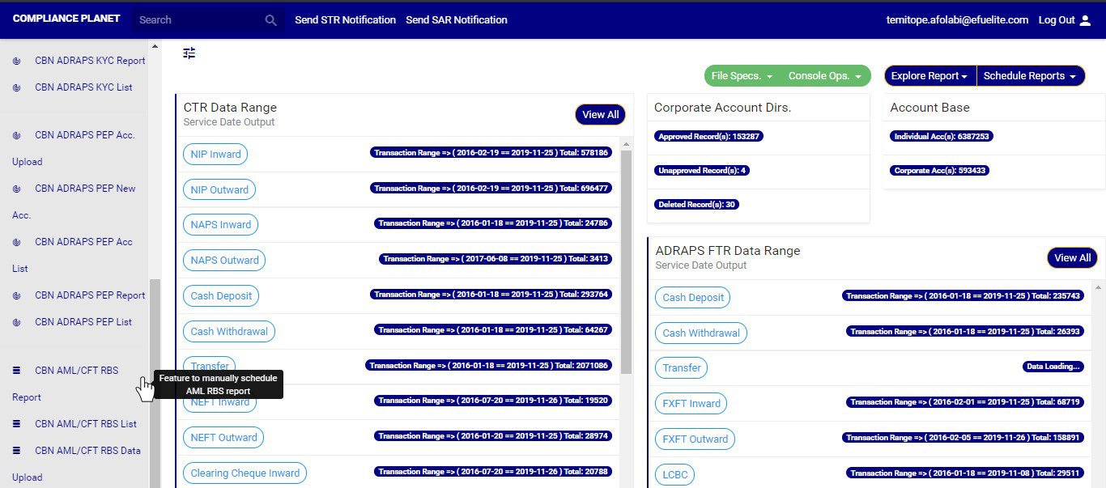The height and width of the screenshot is (488, 1106).
Task: Open the Schedule Reports dropdown
Action: point(1030,76)
